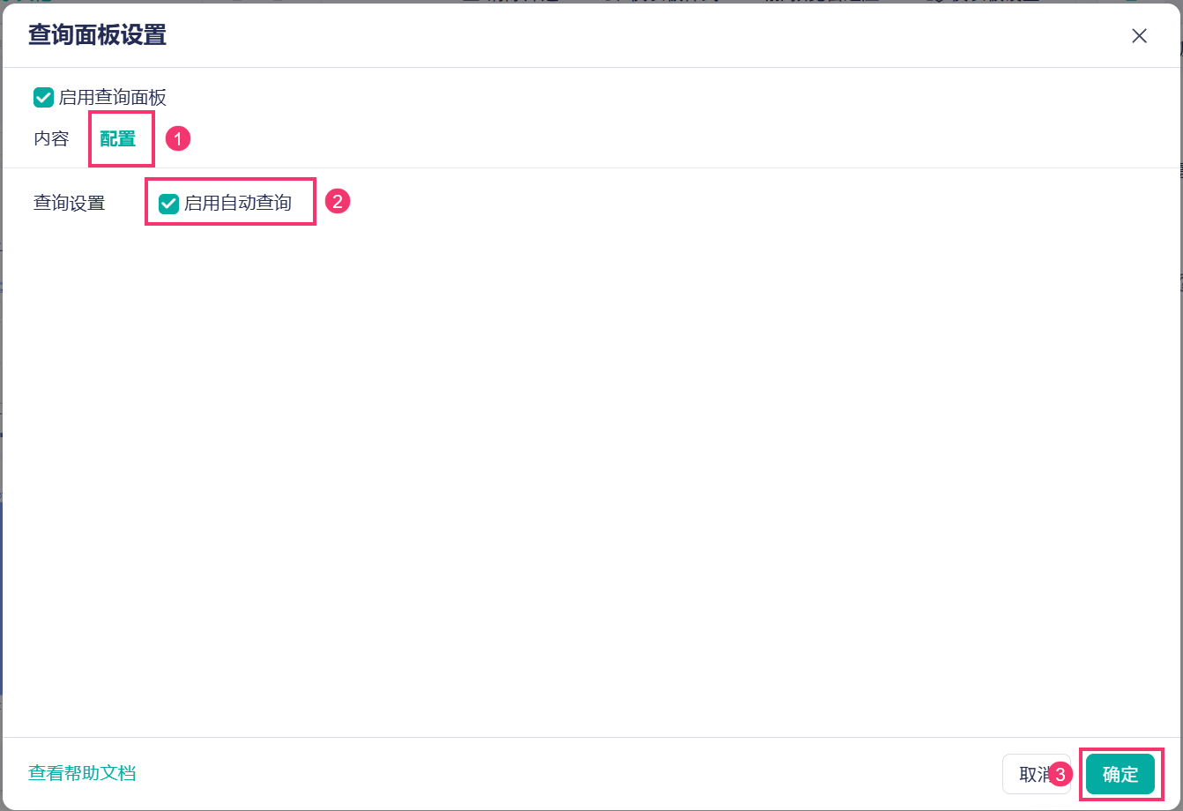Click the 启用自动查询 label text
The image size is (1183, 811).
coord(237,204)
